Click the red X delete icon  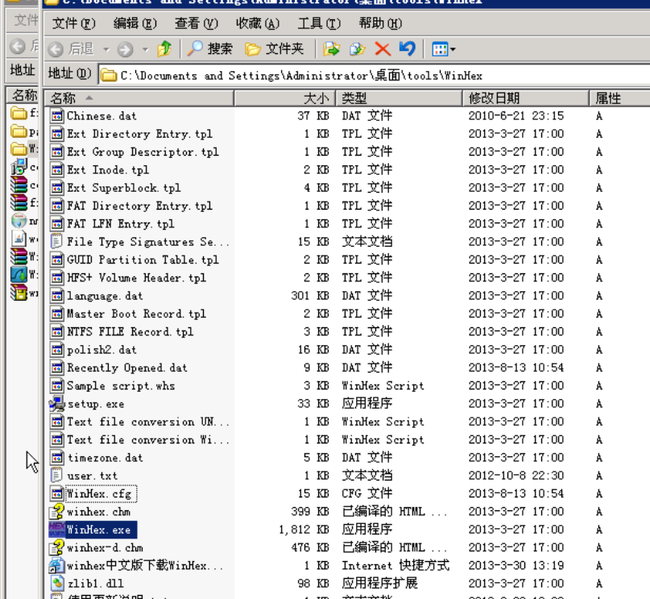(383, 49)
